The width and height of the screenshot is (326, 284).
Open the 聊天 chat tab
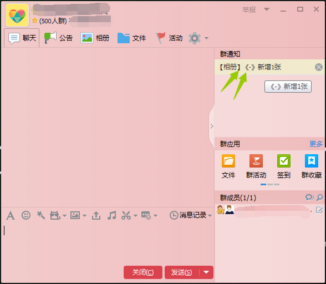pos(22,38)
